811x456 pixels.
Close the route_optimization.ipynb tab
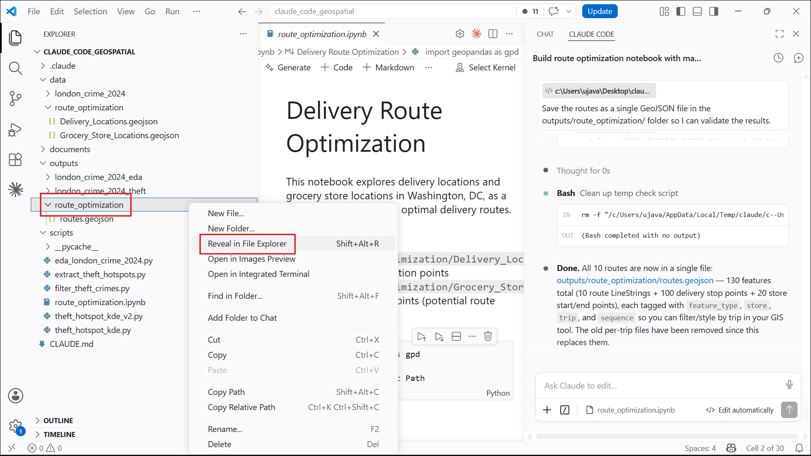(376, 34)
